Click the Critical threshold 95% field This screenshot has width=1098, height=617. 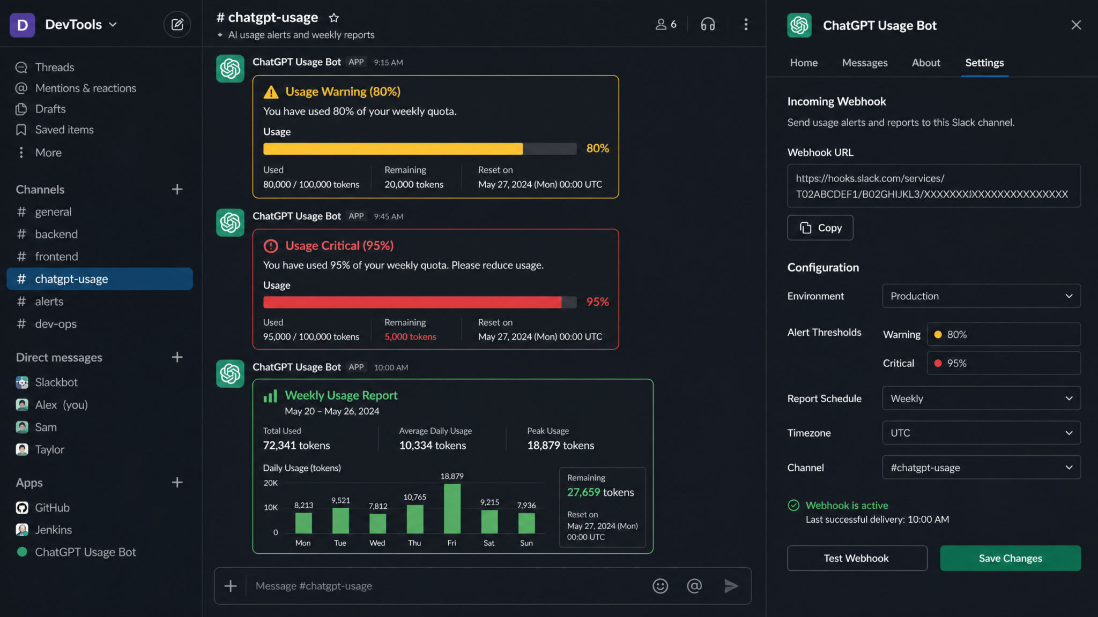click(1004, 363)
